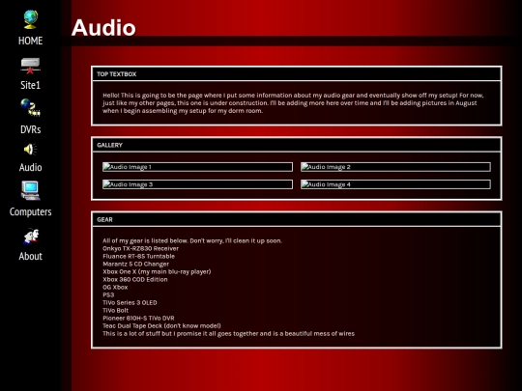The width and height of the screenshot is (522, 391).
Task: Open the HOME link in the sidebar
Action: [30, 41]
